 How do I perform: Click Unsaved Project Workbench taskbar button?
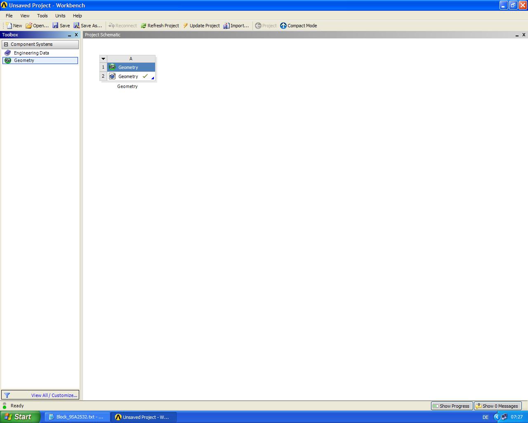tap(143, 417)
